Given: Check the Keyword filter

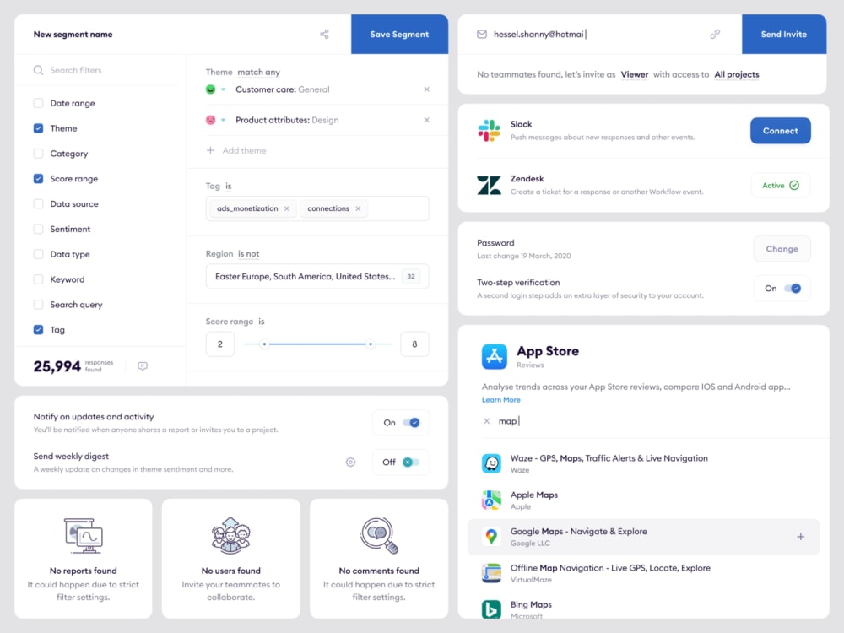Looking at the screenshot, I should [x=38, y=279].
